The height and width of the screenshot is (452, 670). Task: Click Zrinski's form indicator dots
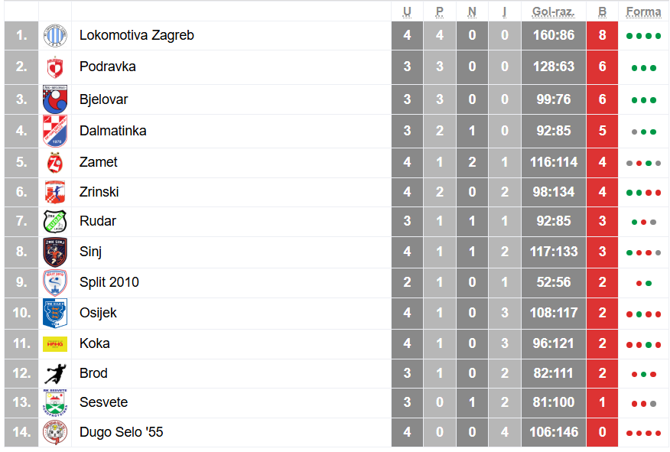tap(643, 193)
